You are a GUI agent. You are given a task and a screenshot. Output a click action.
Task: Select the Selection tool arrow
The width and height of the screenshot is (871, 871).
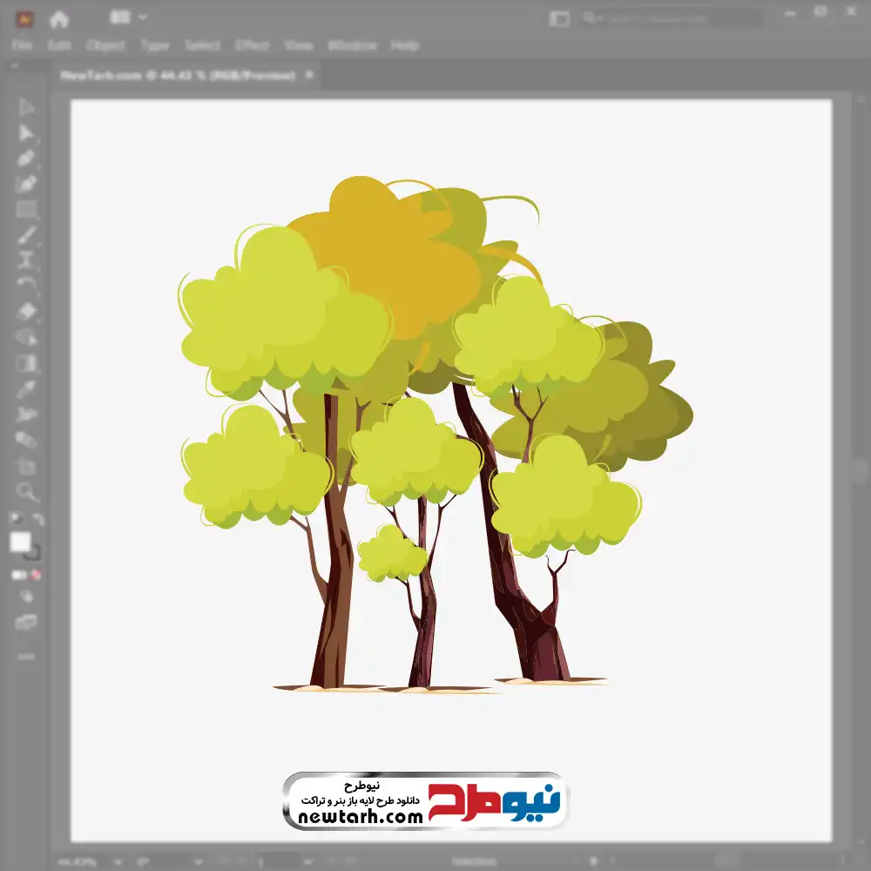tap(26, 108)
